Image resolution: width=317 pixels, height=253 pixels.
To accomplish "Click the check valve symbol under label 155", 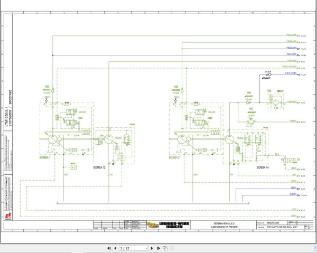I will 248,102.
